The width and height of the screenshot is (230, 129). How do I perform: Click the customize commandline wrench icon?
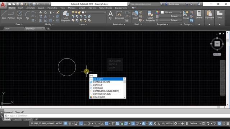click(2, 116)
